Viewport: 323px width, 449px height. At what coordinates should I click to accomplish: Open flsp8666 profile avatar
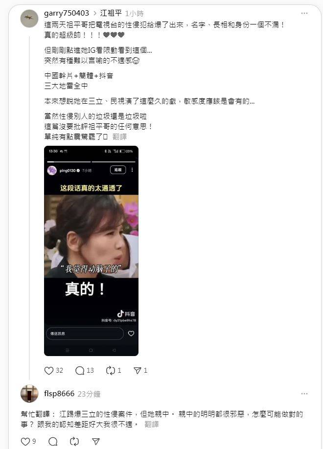click(x=29, y=393)
